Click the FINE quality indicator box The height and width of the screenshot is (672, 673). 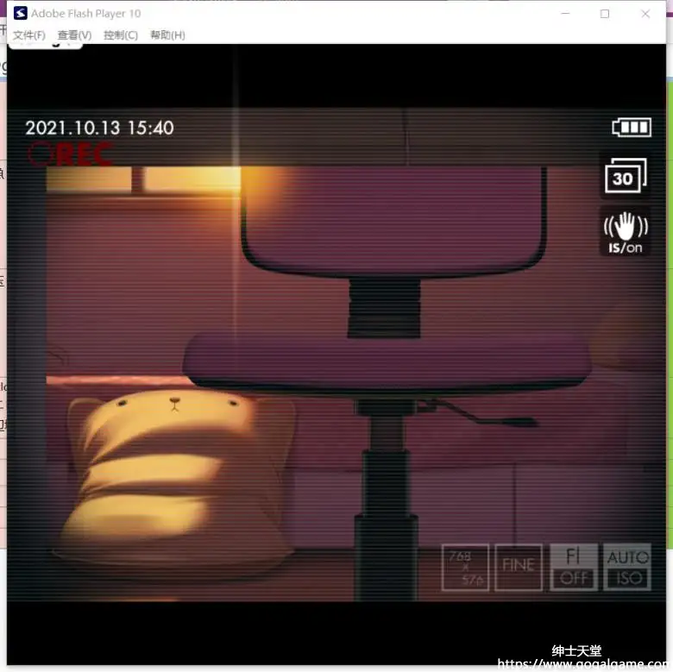point(519,567)
